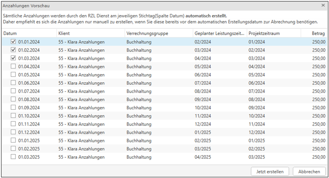Screen dimensions: 329x178
Task: Tick the 01.09.2024 payment checkbox
Action: (x=14, y=107)
